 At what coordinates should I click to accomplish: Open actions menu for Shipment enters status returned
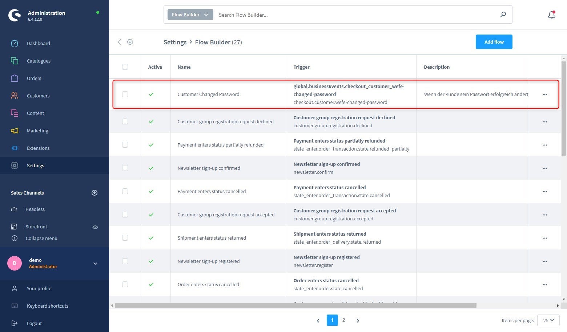coord(544,238)
